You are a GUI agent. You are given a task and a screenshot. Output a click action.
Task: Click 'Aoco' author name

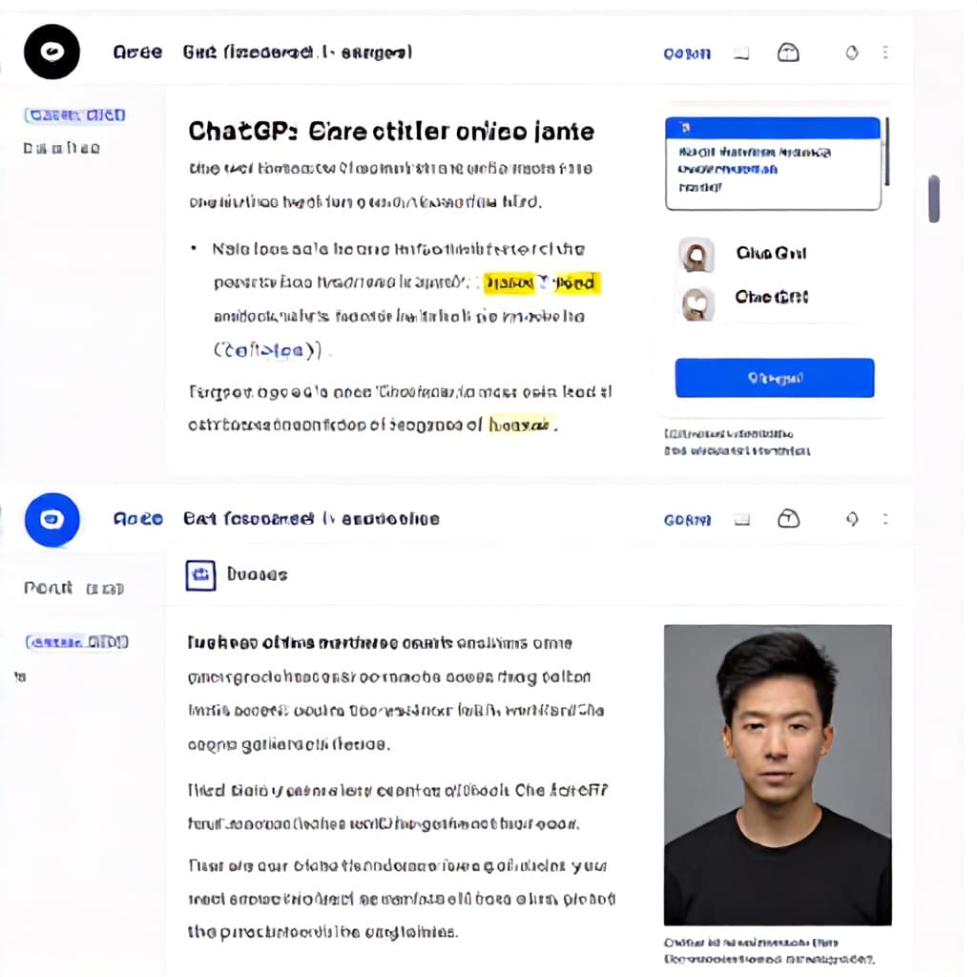(137, 518)
